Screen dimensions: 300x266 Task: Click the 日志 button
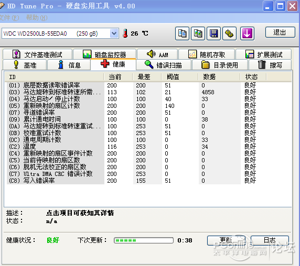point(270,240)
